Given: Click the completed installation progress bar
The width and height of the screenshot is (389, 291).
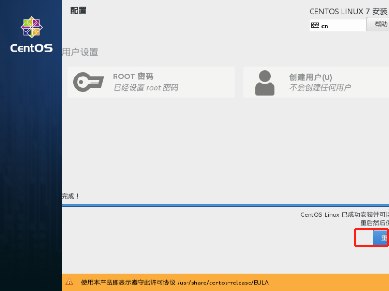Looking at the screenshot, I should [x=225, y=205].
